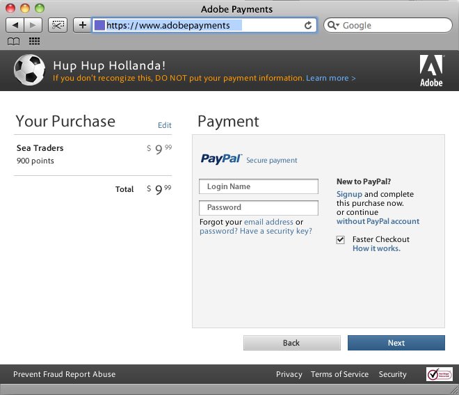Image resolution: width=459 pixels, height=395 pixels.
Task: Click the 900 points text
Action: (35, 161)
